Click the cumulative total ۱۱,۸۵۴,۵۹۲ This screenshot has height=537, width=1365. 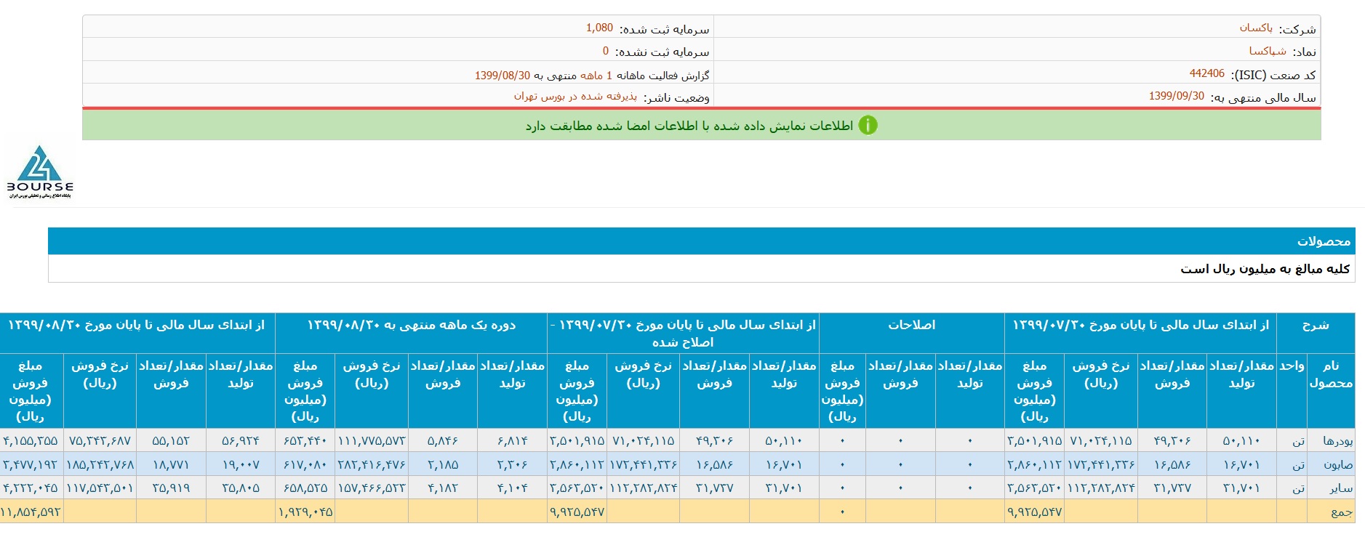[31, 512]
